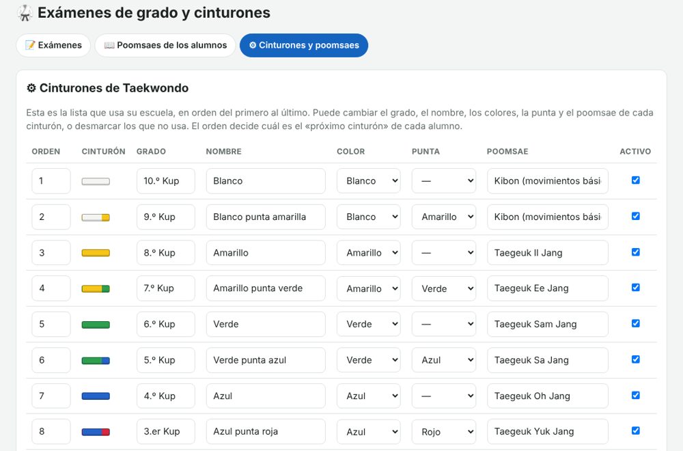The height and width of the screenshot is (451, 683).
Task: Click the Nombre field Amarillo punta verde
Action: (266, 288)
